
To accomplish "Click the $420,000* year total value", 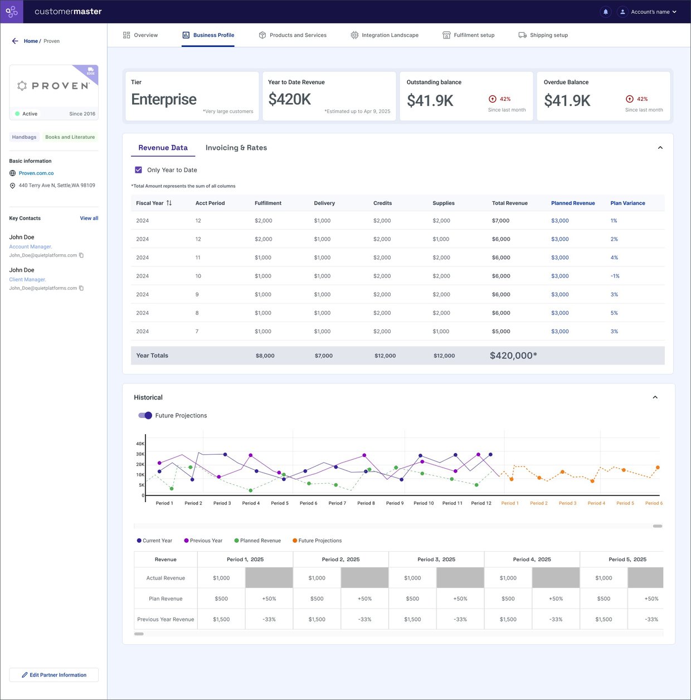I will (x=513, y=356).
